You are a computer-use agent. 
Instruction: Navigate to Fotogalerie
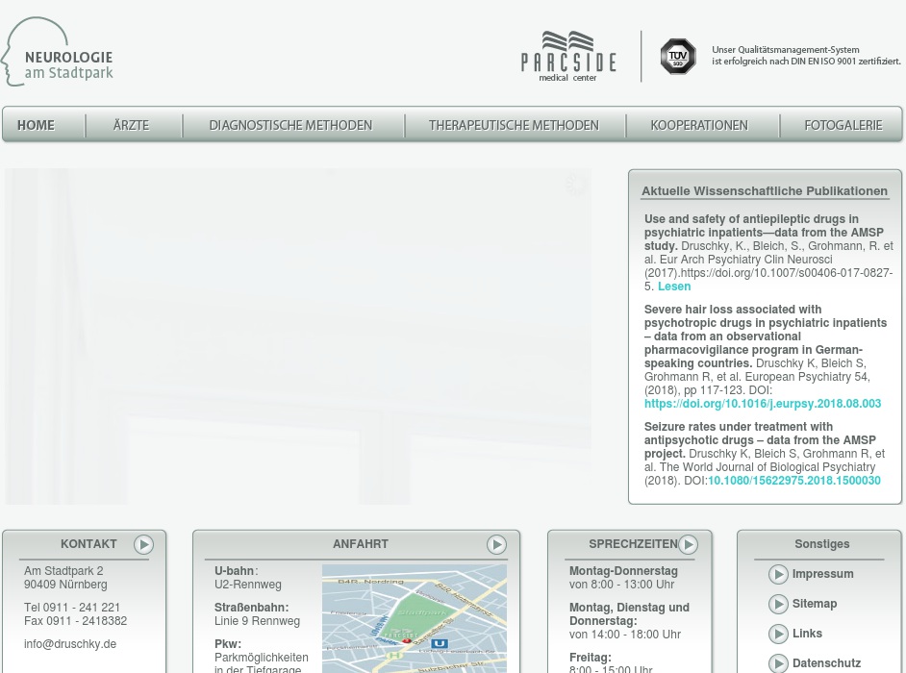tap(843, 126)
